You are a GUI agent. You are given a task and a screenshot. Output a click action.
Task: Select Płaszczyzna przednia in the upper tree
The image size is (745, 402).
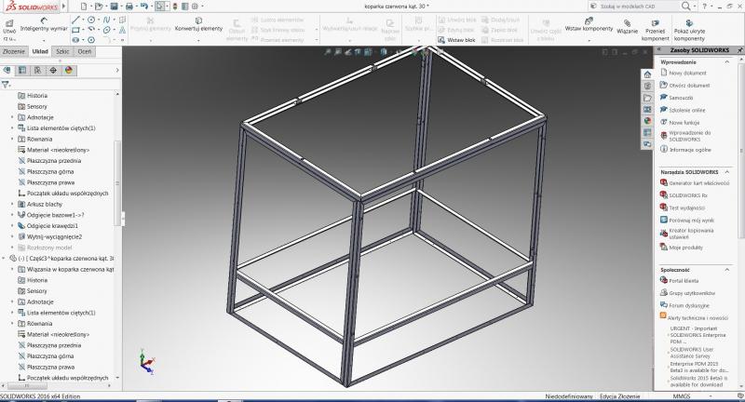click(54, 161)
